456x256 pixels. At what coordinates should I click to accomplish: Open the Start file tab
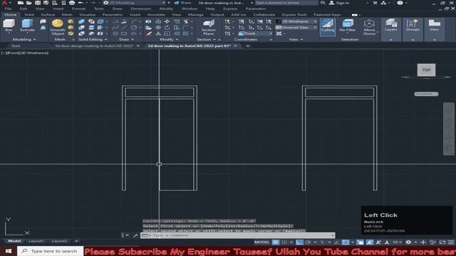16,46
